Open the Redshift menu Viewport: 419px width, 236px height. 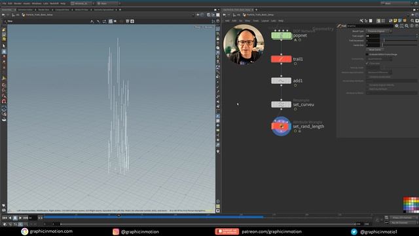(x=54, y=3)
